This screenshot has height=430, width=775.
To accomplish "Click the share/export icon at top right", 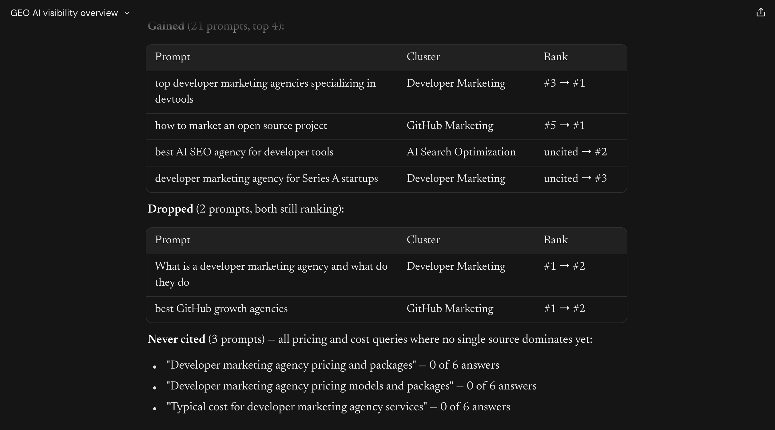I will coord(761,12).
